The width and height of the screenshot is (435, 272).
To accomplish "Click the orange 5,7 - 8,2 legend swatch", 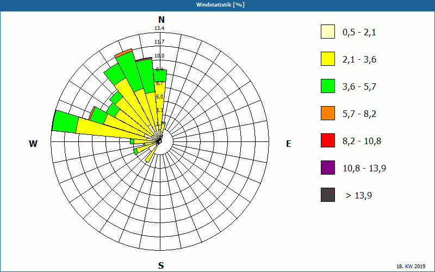I will (328, 113).
